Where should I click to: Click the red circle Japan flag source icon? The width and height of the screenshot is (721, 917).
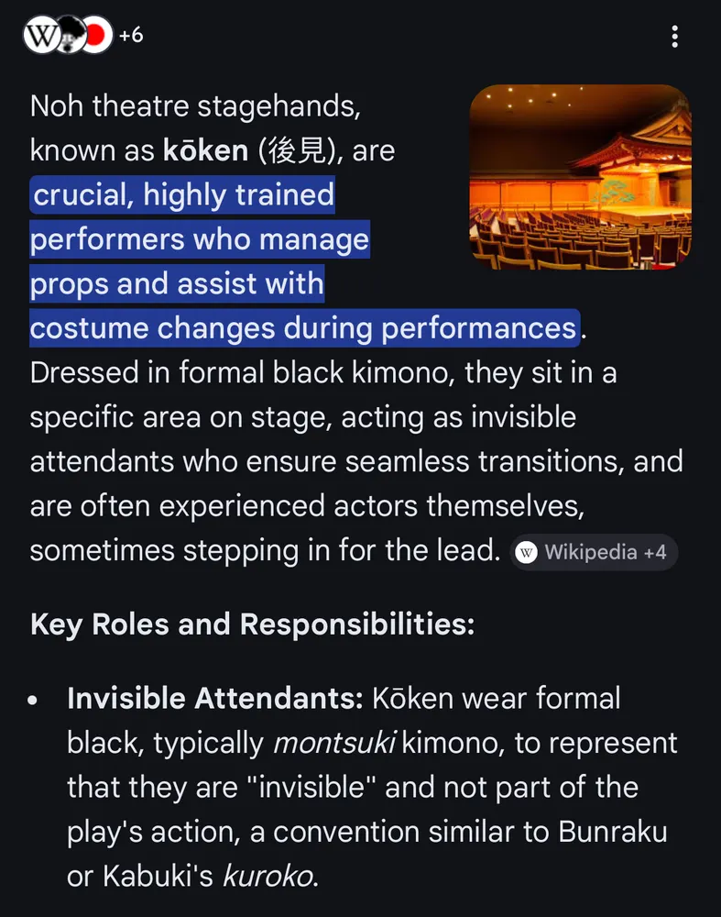(94, 36)
